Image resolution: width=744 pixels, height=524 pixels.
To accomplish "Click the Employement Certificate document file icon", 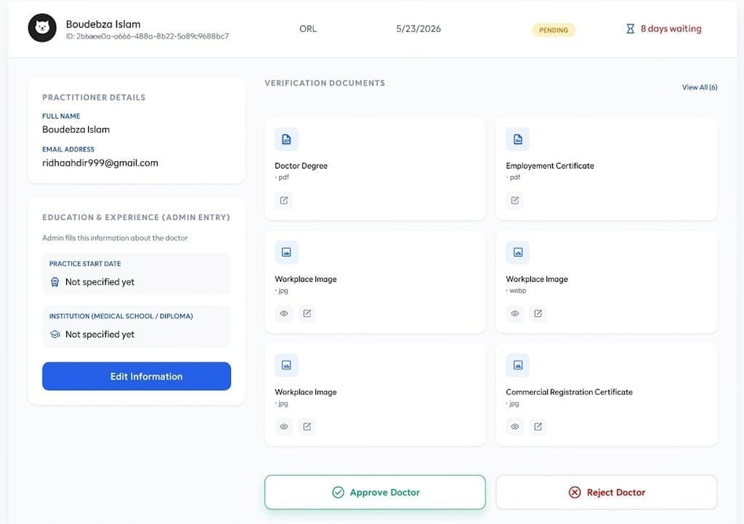I will pyautogui.click(x=517, y=139).
